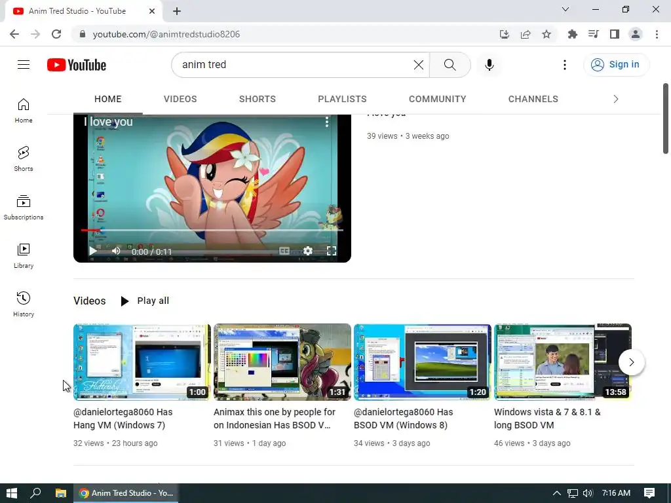This screenshot has width=671, height=503.
Task: Open the Windows notification center
Action: (649, 493)
